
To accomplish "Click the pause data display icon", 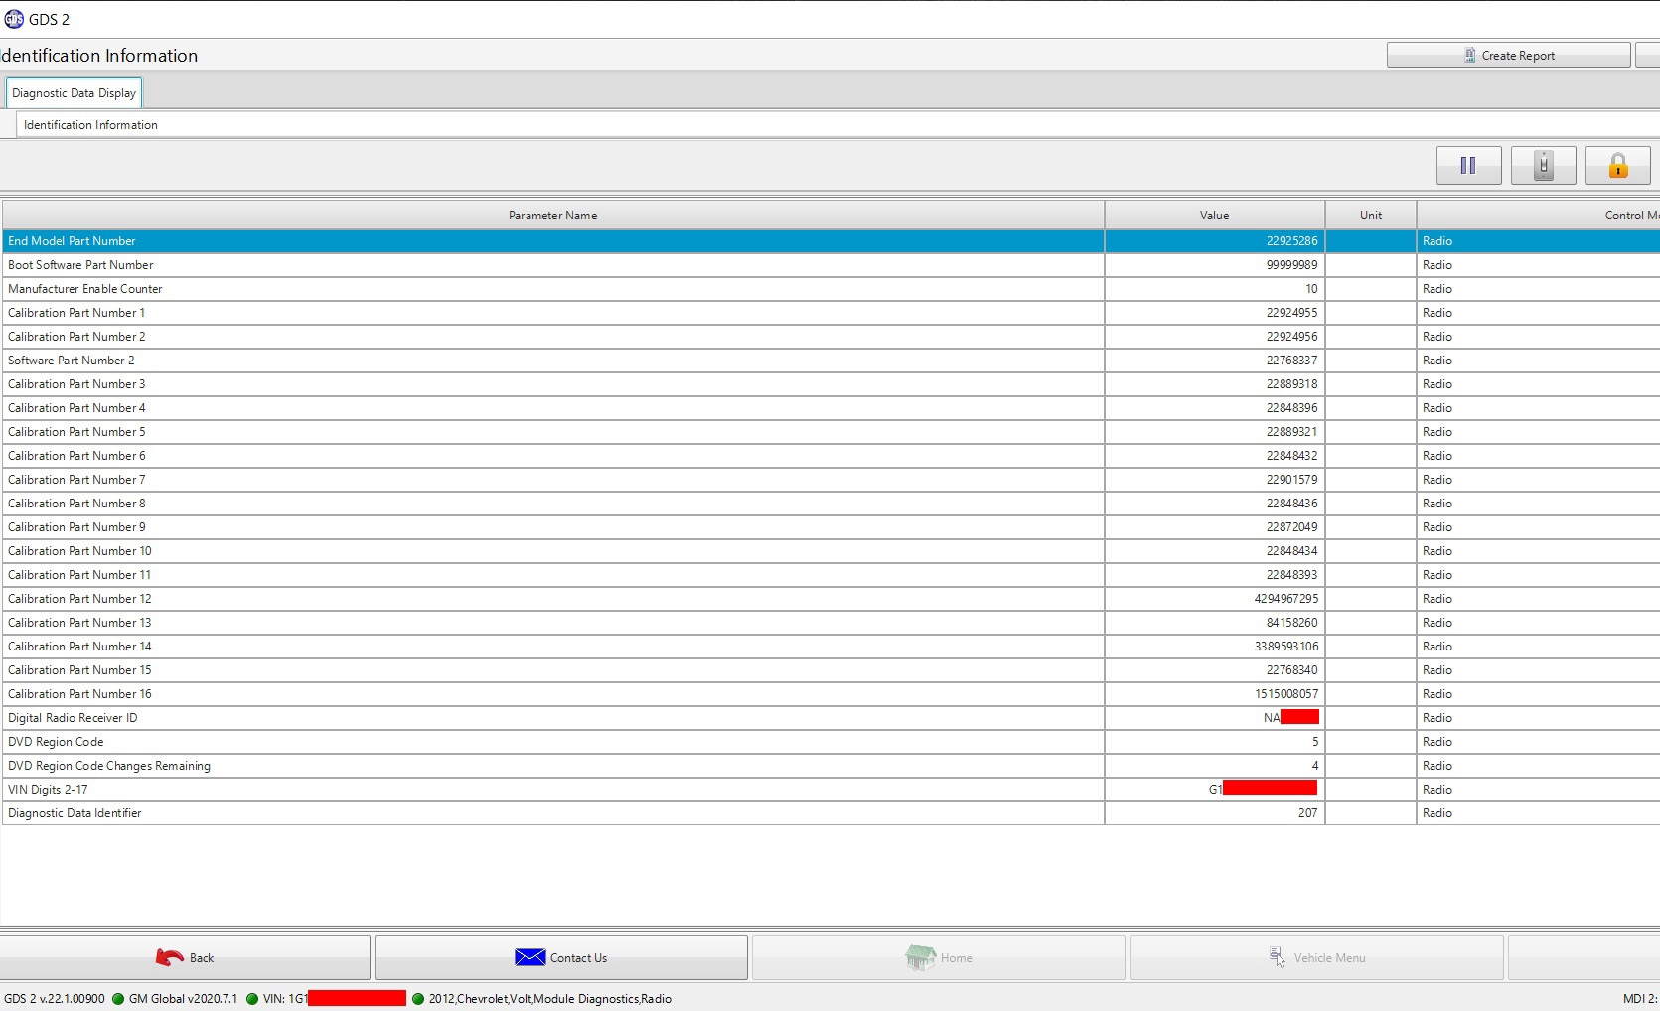I will pos(1468,165).
